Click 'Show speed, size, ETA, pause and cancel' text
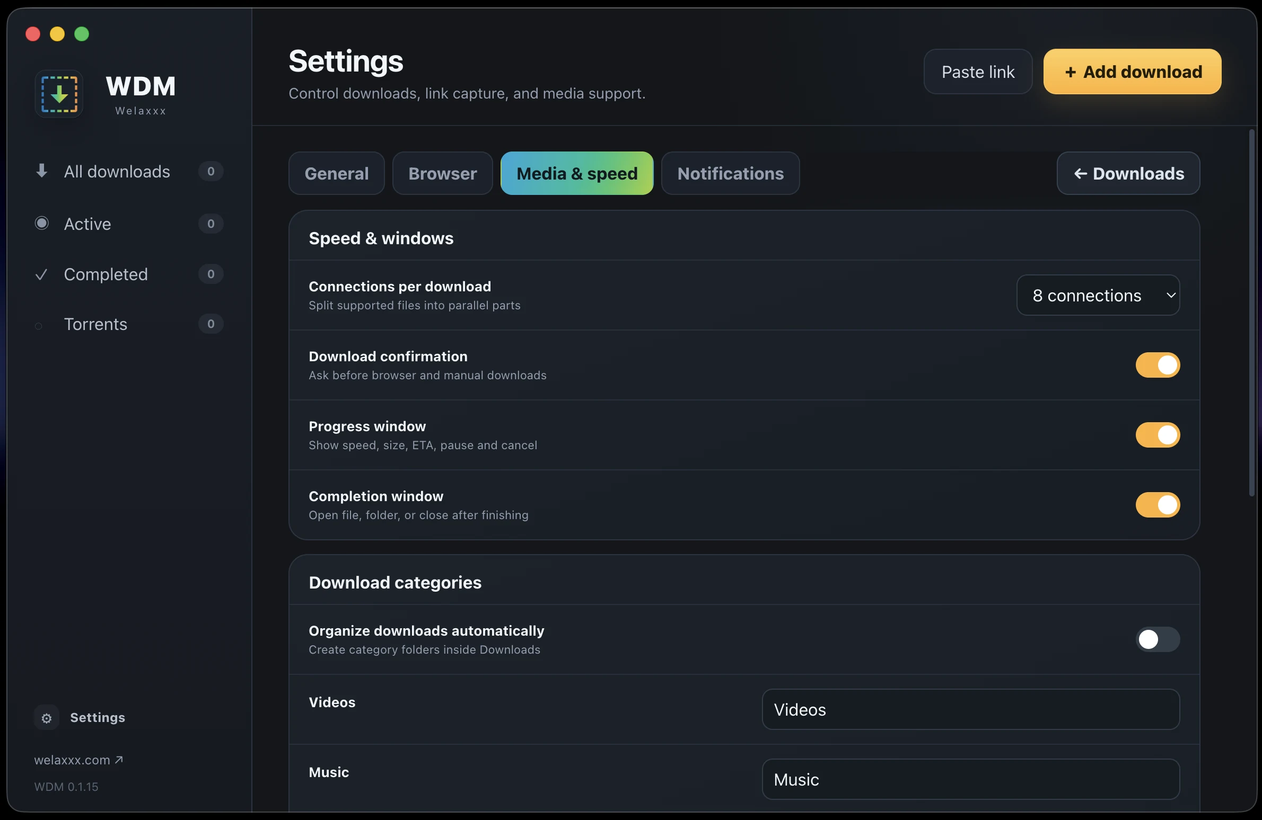The image size is (1262, 820). (x=423, y=445)
